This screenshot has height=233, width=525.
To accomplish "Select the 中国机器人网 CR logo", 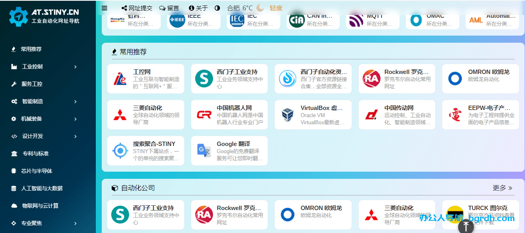I will tap(204, 115).
